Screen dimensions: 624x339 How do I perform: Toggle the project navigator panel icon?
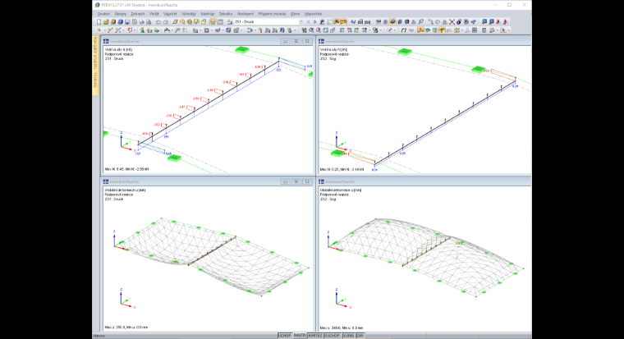coord(213,22)
